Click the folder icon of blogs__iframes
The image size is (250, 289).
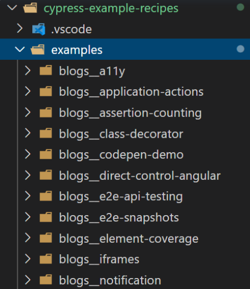click(x=46, y=259)
